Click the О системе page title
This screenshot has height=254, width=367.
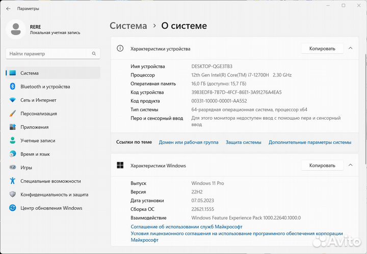[184, 25]
